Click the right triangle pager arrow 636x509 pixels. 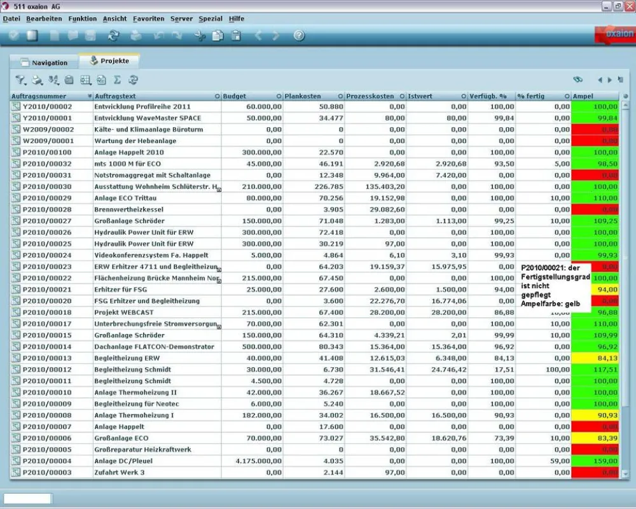point(610,80)
